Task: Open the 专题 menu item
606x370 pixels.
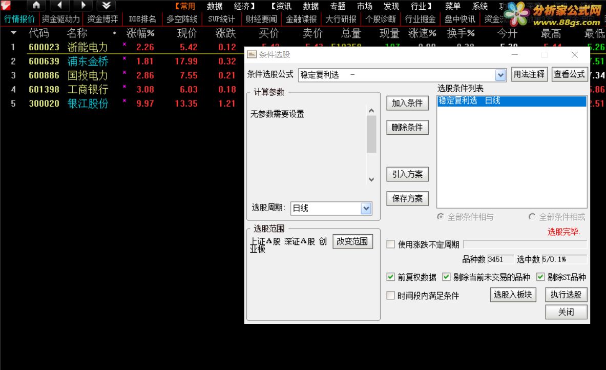Action: 338,6
